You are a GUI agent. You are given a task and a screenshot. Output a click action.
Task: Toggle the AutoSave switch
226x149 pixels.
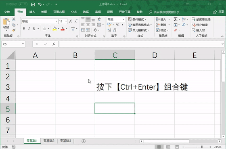(23, 4)
